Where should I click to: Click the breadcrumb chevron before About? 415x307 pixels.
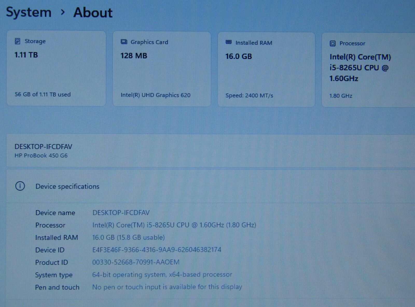pos(63,12)
